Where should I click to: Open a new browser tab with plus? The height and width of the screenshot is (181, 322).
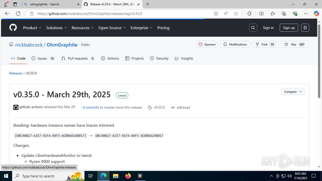148,4
